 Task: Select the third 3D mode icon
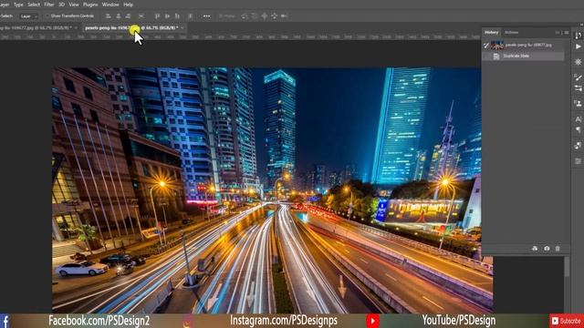point(264,16)
